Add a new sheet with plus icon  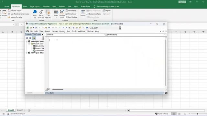click(29, 111)
